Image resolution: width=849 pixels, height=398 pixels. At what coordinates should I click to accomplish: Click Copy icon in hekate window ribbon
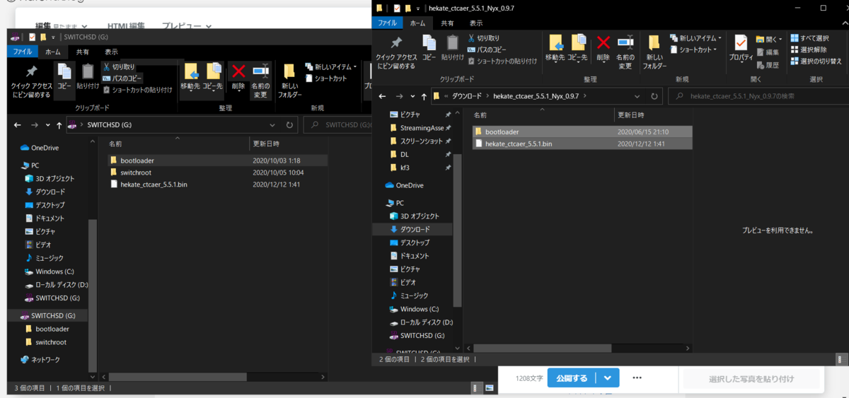click(429, 47)
